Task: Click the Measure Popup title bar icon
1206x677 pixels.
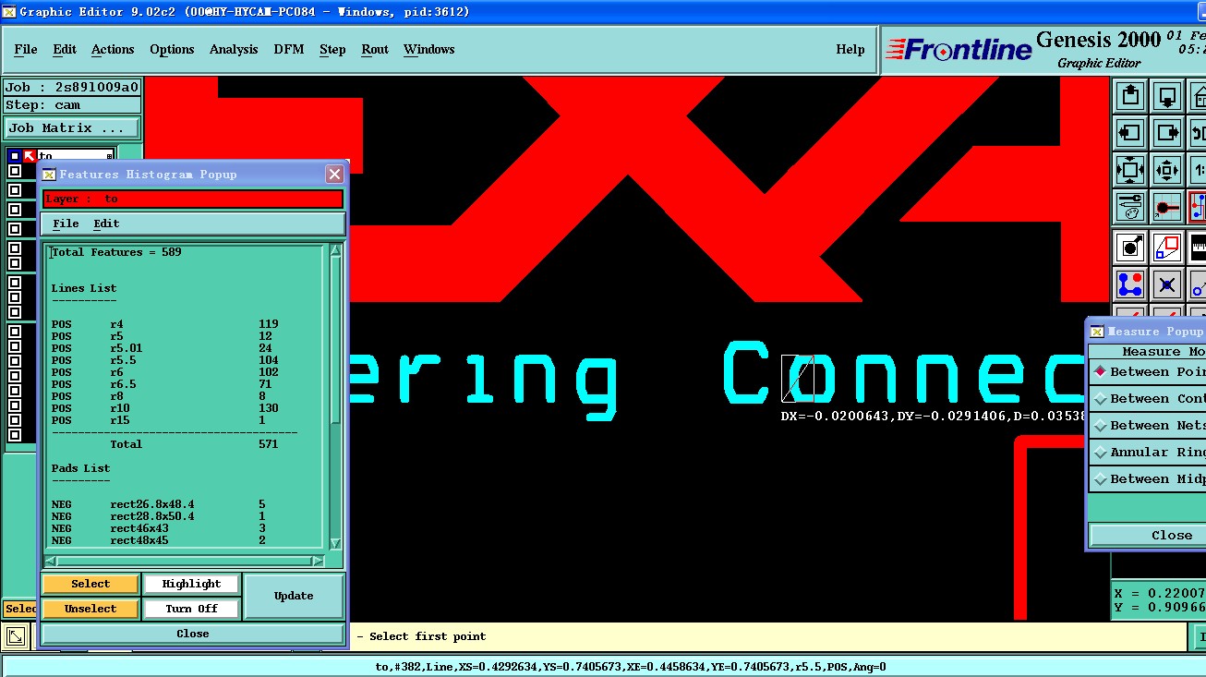Action: (x=1096, y=331)
